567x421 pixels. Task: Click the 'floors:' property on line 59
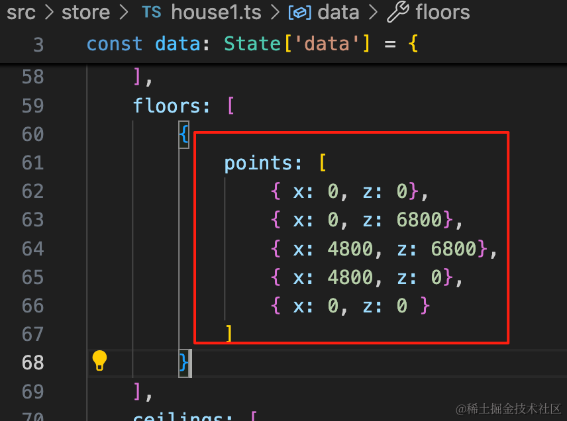click(172, 106)
